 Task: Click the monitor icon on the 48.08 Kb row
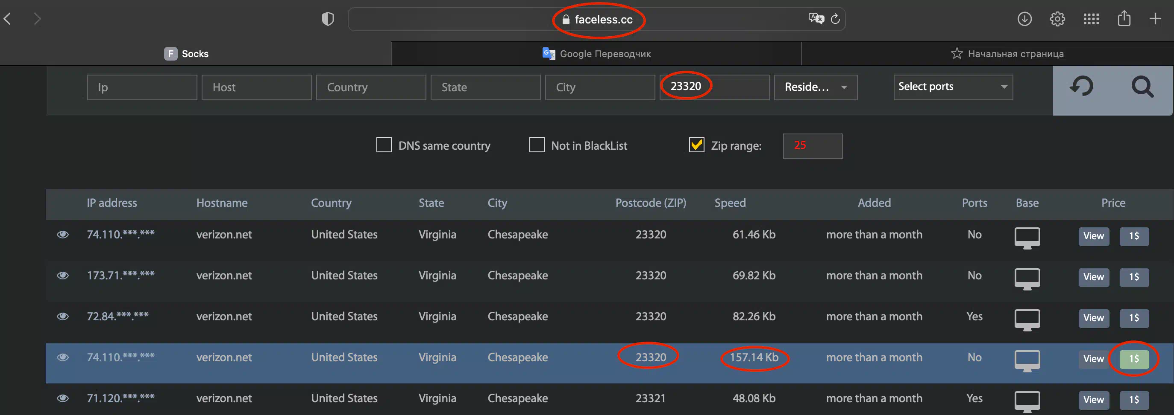tap(1027, 402)
